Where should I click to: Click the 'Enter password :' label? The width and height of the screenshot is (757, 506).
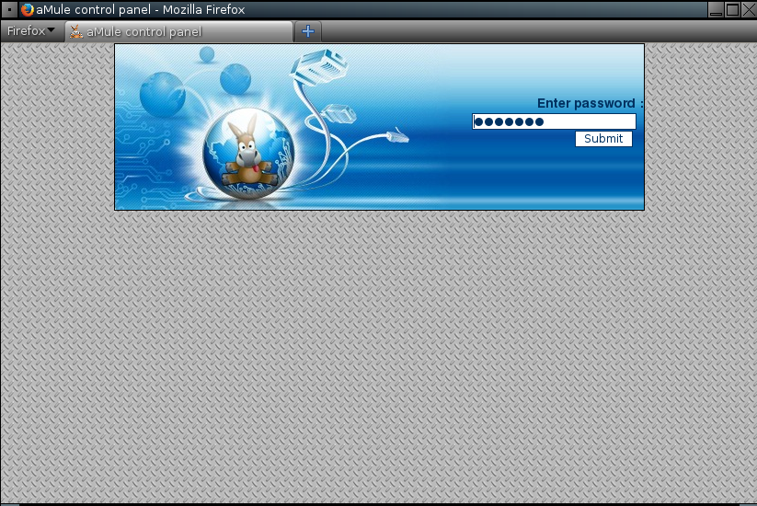pyautogui.click(x=590, y=103)
